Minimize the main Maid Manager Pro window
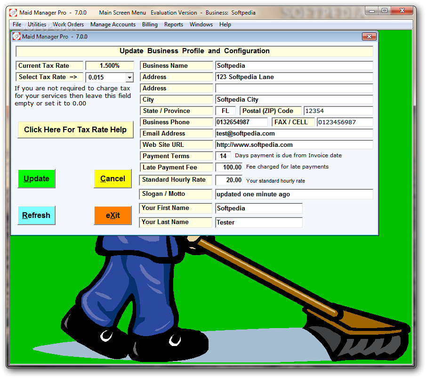 [372, 11]
